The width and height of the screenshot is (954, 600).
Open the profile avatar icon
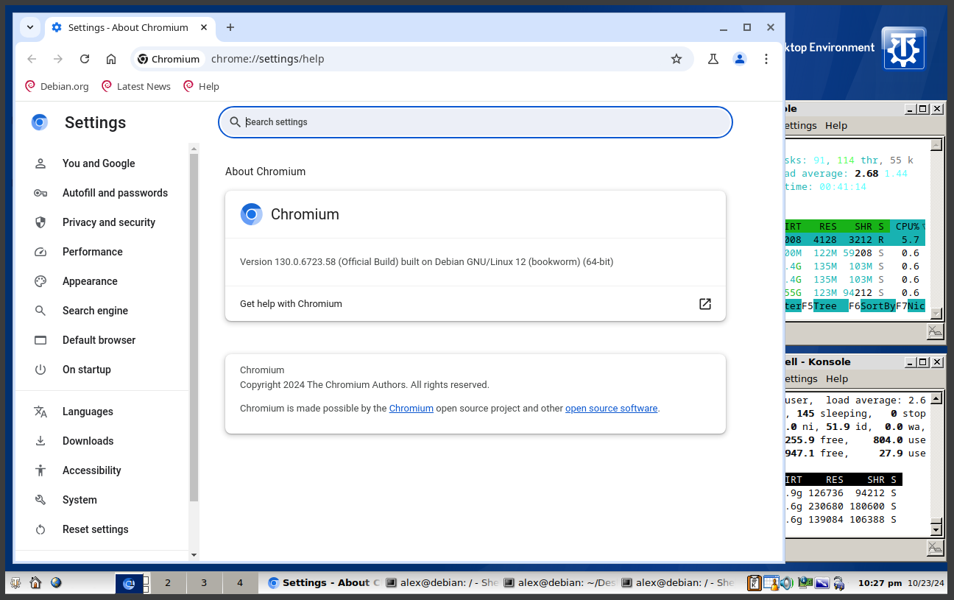coord(740,59)
